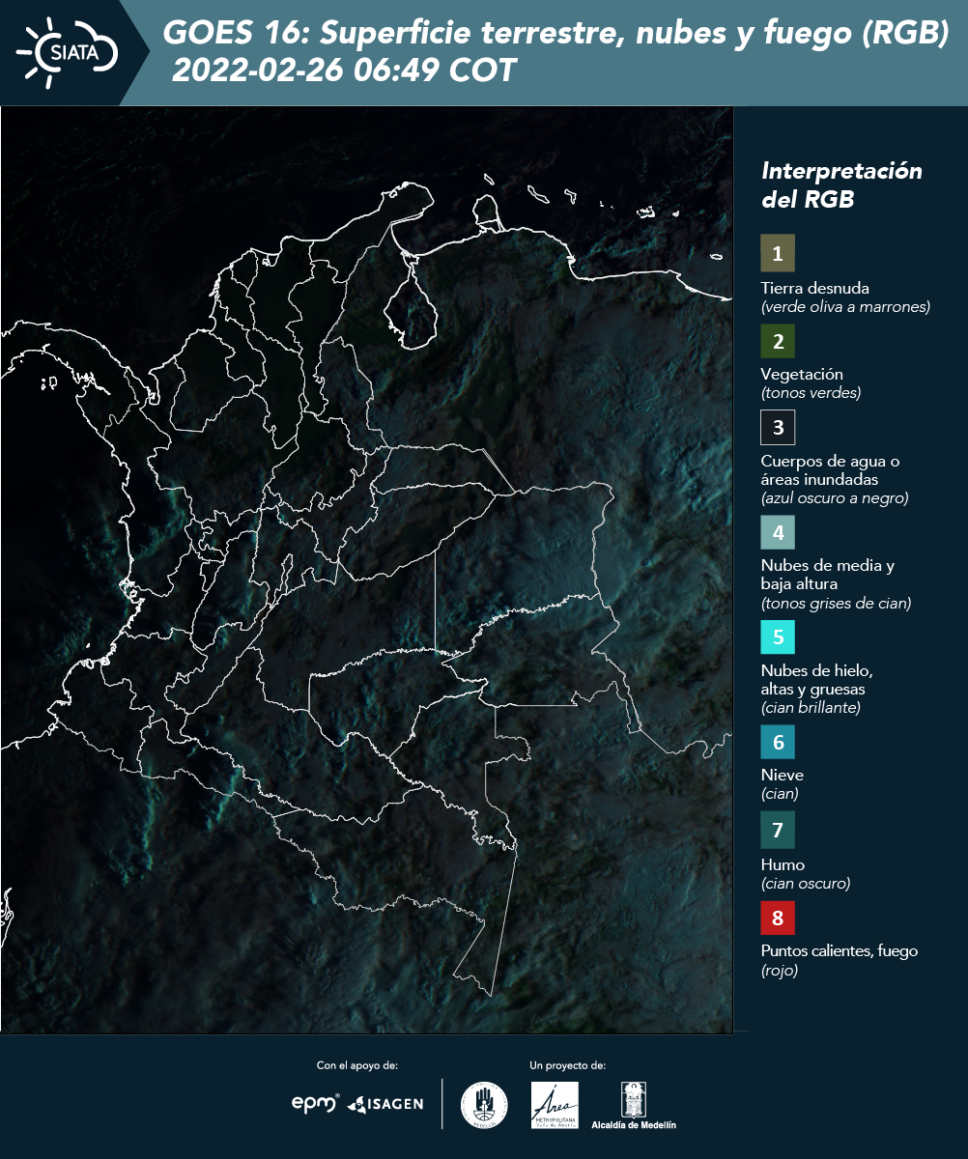Select the number 1 bare-soil swatch
968x1159 pixels.
[x=778, y=254]
